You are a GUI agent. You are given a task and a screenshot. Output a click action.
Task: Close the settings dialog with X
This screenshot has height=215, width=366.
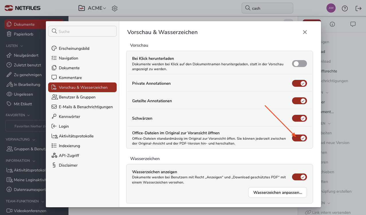(x=305, y=32)
